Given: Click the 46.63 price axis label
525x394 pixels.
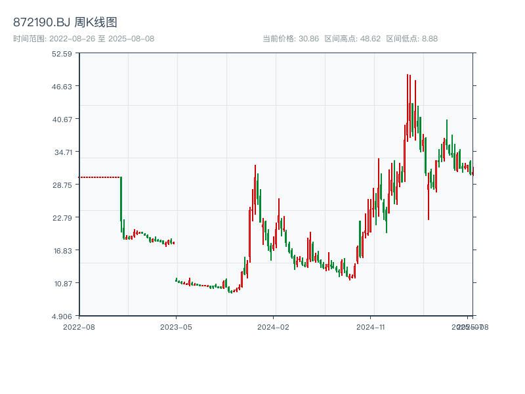Looking at the screenshot, I should 62,87.
